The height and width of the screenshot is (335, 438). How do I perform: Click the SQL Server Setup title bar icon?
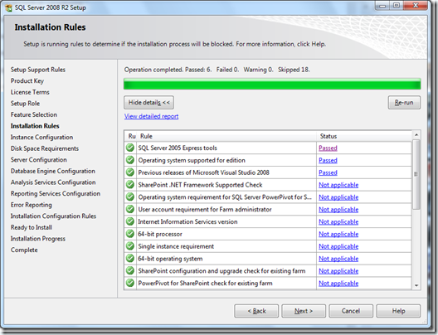tap(8, 7)
